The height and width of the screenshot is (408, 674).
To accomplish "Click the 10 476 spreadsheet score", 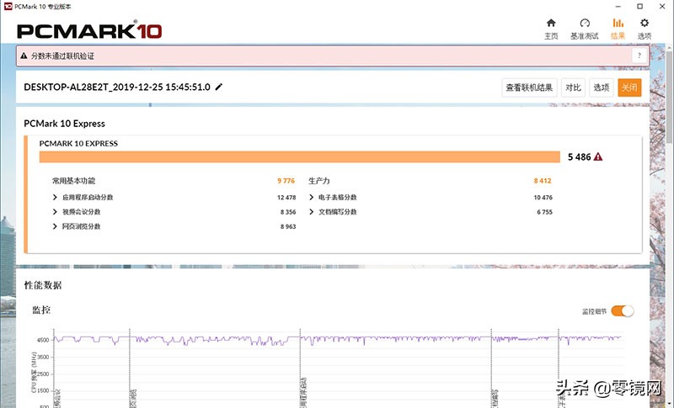I will (543, 198).
